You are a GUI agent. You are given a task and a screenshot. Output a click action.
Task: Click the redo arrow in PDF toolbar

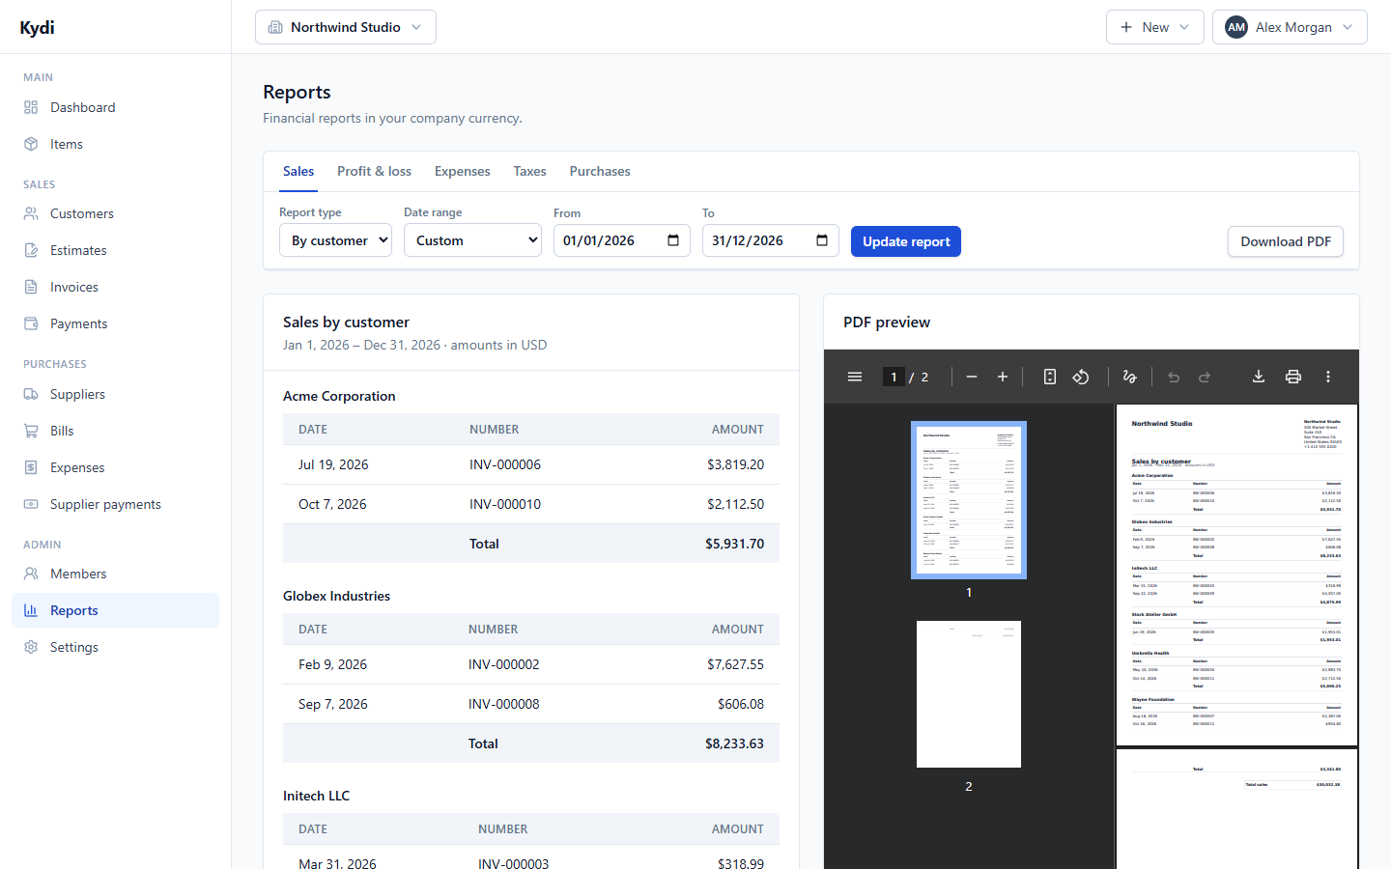tap(1205, 377)
